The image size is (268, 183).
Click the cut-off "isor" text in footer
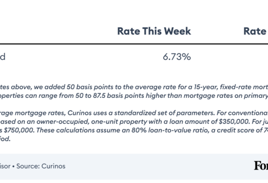pyautogui.click(x=5, y=166)
